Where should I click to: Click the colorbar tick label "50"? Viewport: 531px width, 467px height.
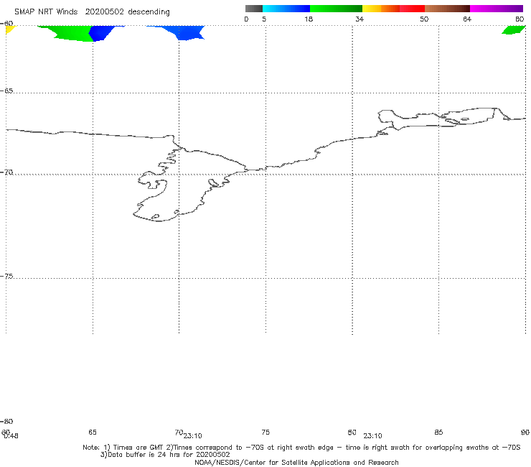point(424,19)
